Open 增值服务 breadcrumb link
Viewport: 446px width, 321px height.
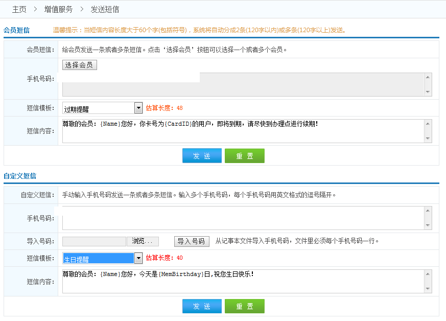click(58, 9)
